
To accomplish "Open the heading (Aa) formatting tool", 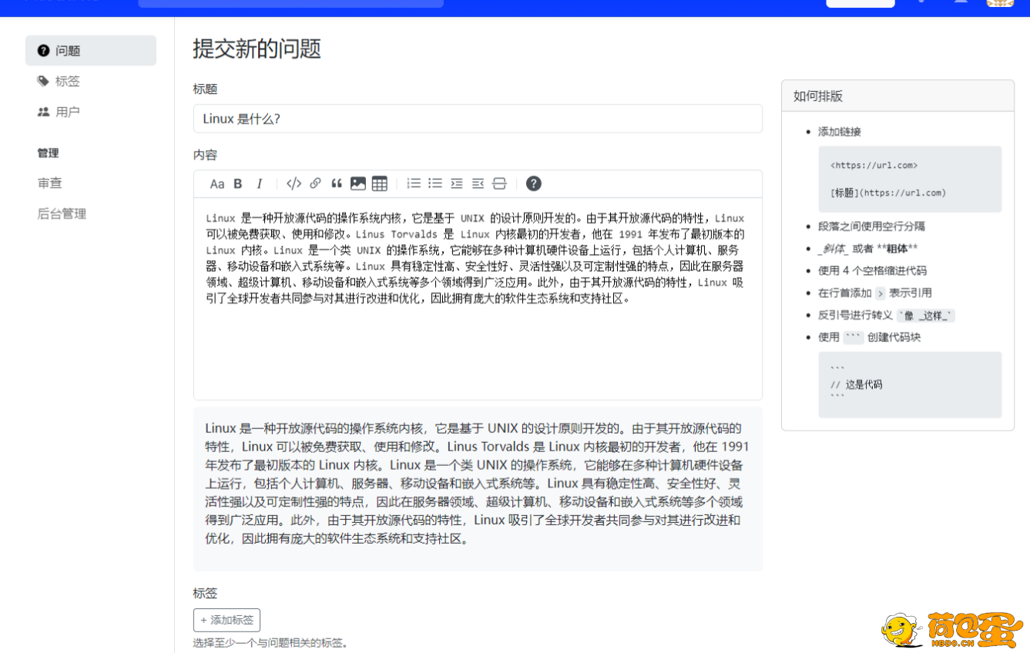I will click(x=217, y=183).
